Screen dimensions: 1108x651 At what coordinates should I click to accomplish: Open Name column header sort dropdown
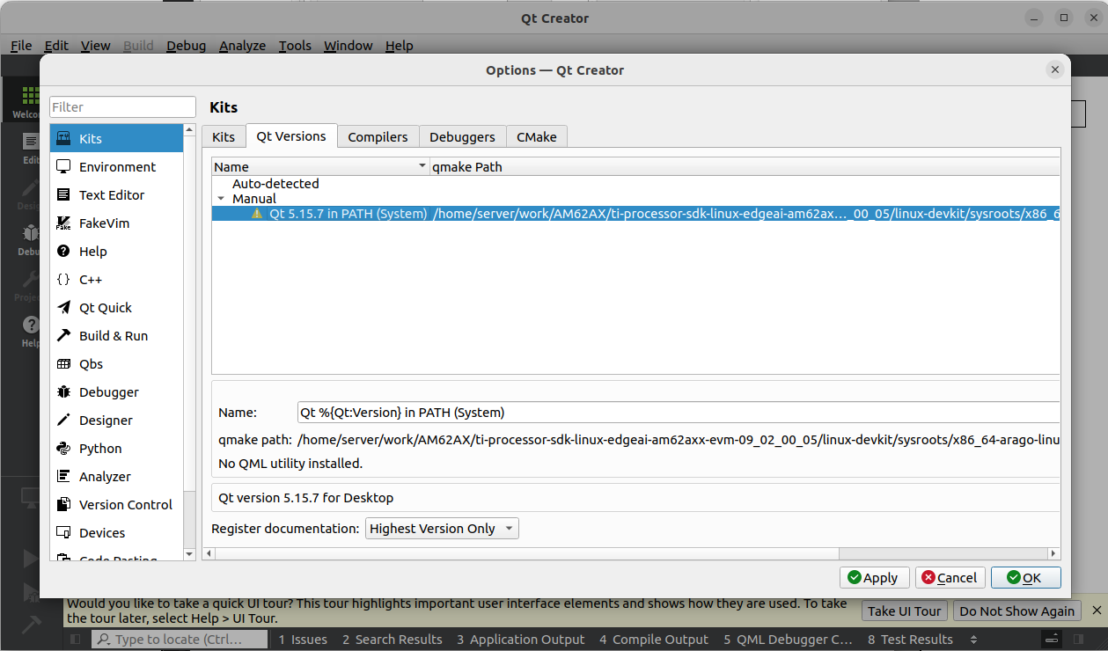(x=422, y=166)
